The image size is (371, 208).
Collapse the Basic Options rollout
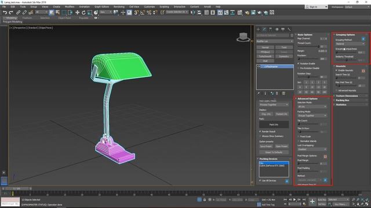point(305,35)
